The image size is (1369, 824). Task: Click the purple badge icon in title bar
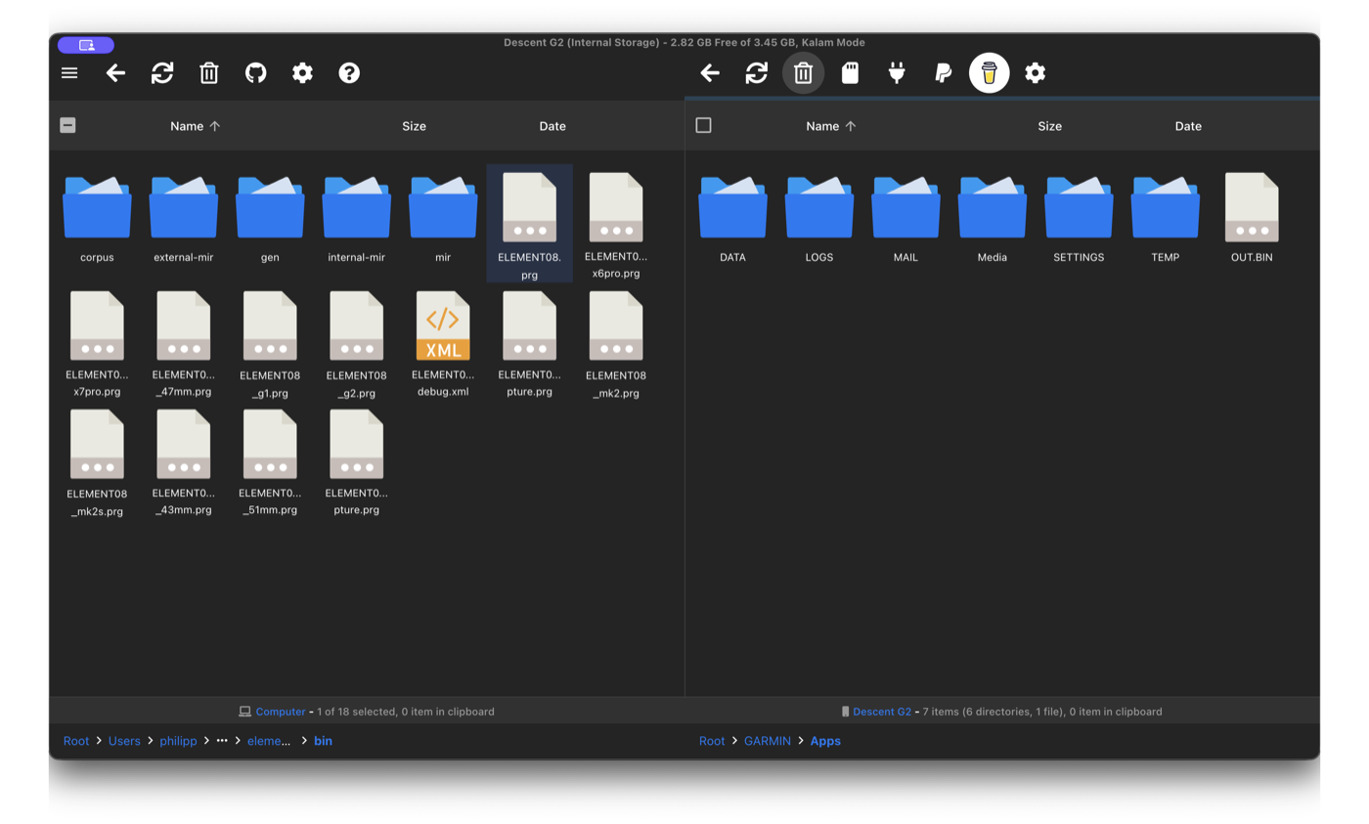coord(86,45)
